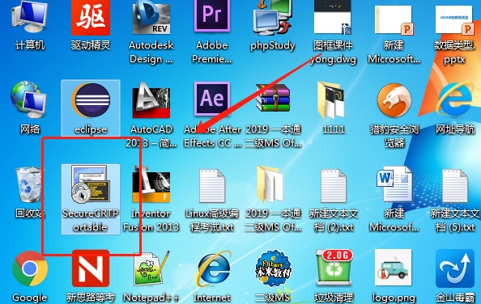Select the logo.png image file
Viewport: 481px width, 304px height.
(x=394, y=268)
